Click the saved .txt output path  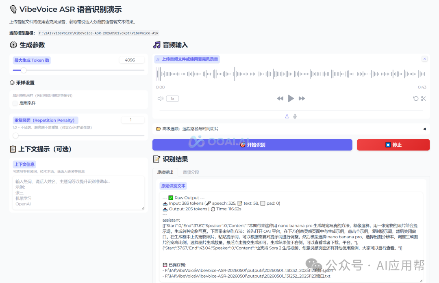click(246, 276)
